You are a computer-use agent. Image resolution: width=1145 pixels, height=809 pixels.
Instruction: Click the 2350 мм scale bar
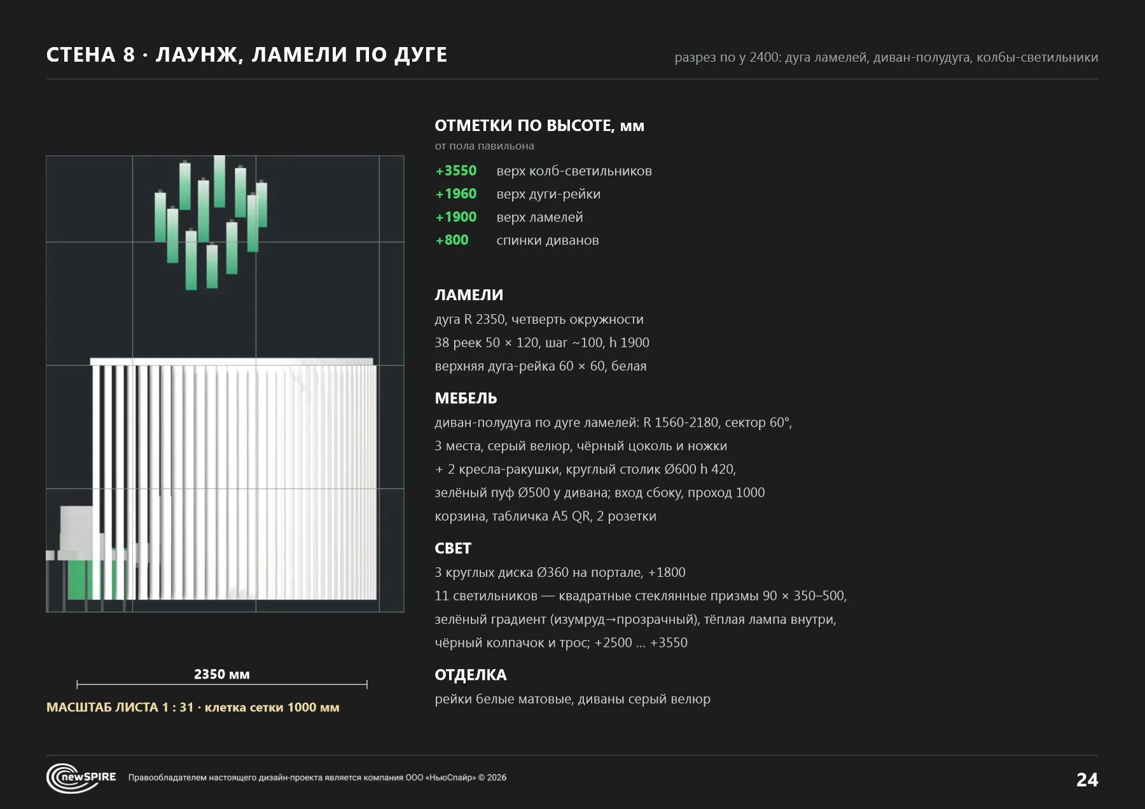222,684
